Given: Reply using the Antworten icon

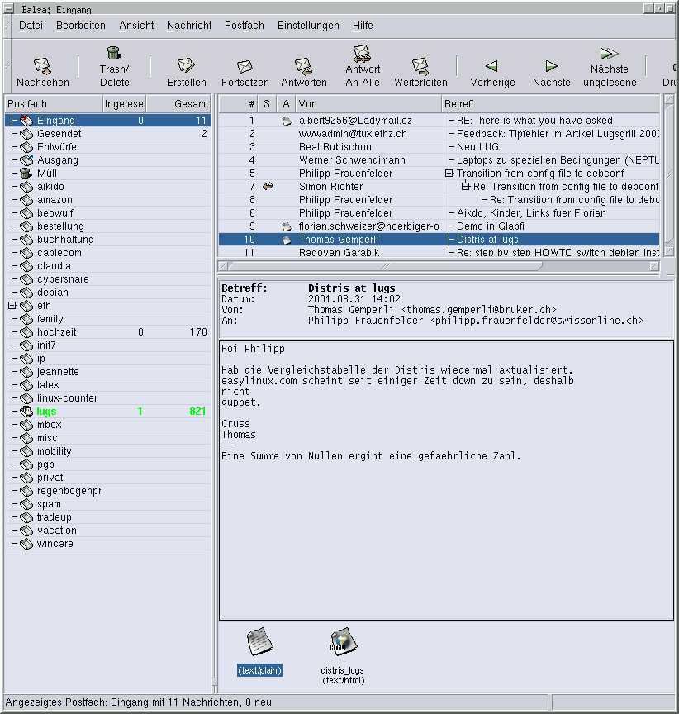Looking at the screenshot, I should [x=303, y=65].
